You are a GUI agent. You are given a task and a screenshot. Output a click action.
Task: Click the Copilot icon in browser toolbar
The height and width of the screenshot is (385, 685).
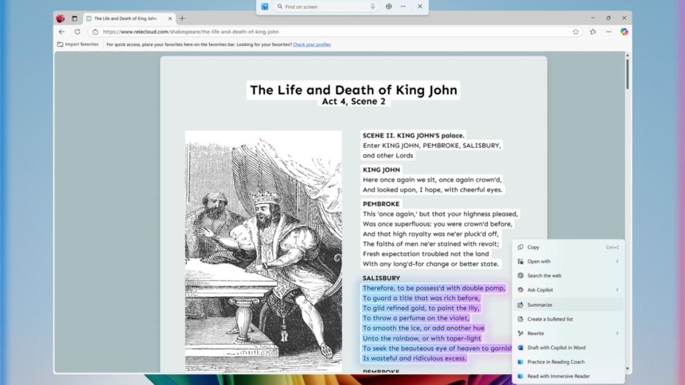pyautogui.click(x=624, y=32)
